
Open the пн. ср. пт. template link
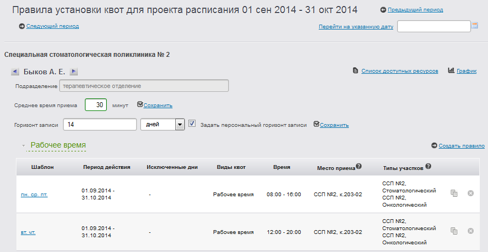35,195
